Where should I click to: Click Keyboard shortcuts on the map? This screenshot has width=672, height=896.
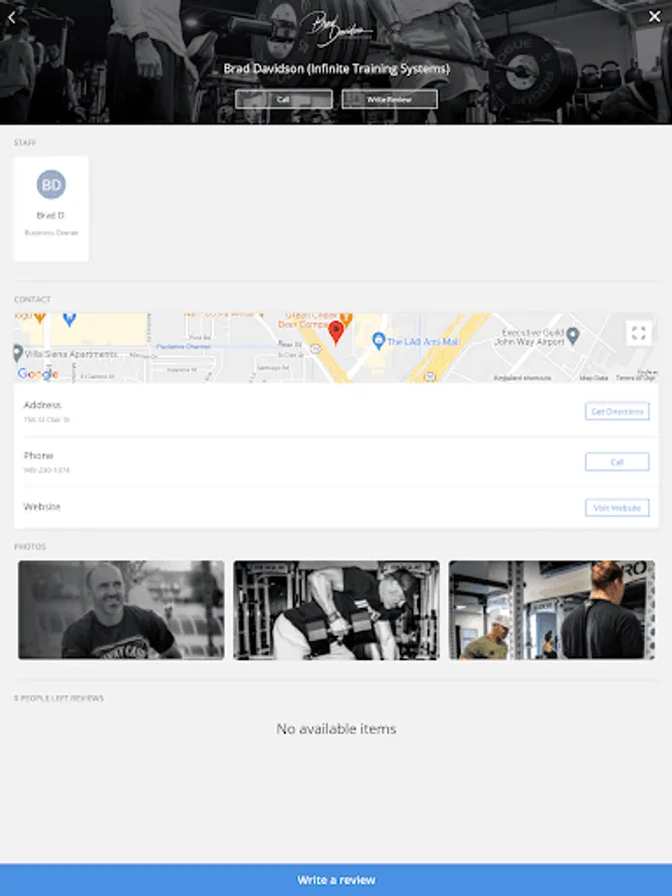click(523, 377)
